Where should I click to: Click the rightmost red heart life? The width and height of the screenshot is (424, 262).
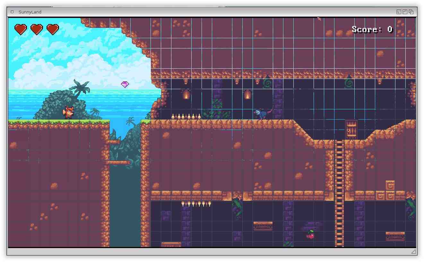53,29
